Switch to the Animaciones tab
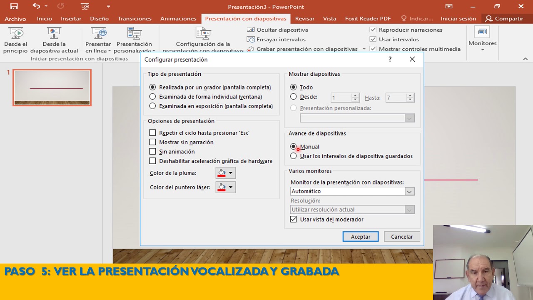Image resolution: width=533 pixels, height=300 pixels. click(x=178, y=19)
